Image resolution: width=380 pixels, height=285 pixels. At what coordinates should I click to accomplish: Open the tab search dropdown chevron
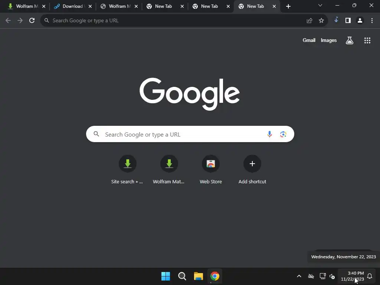[x=320, y=5]
